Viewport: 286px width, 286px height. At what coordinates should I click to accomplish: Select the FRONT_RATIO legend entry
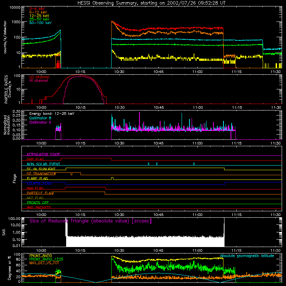tap(41, 256)
